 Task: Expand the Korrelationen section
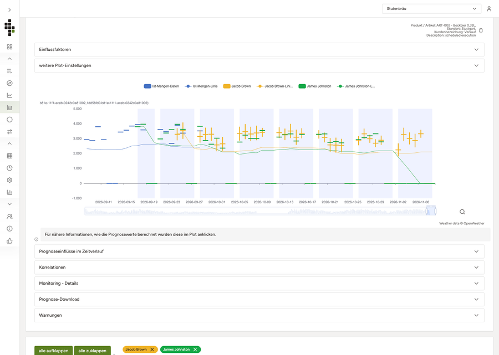[x=259, y=267]
